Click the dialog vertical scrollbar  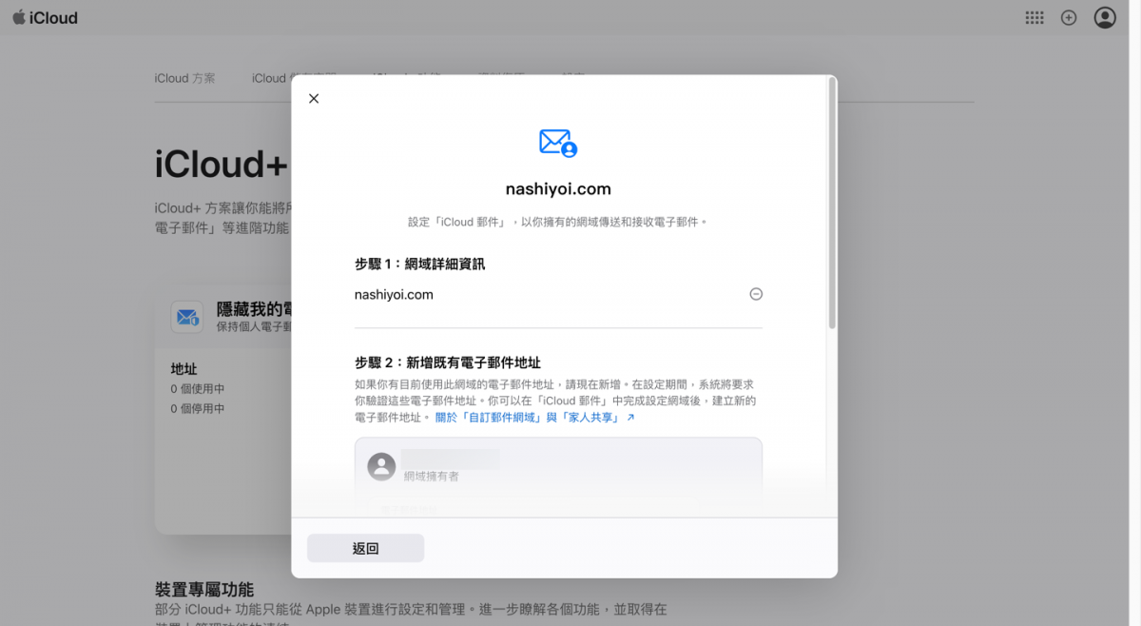(832, 205)
